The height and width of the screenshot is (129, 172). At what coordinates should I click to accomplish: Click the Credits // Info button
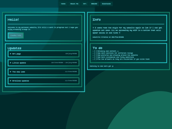point(16,35)
